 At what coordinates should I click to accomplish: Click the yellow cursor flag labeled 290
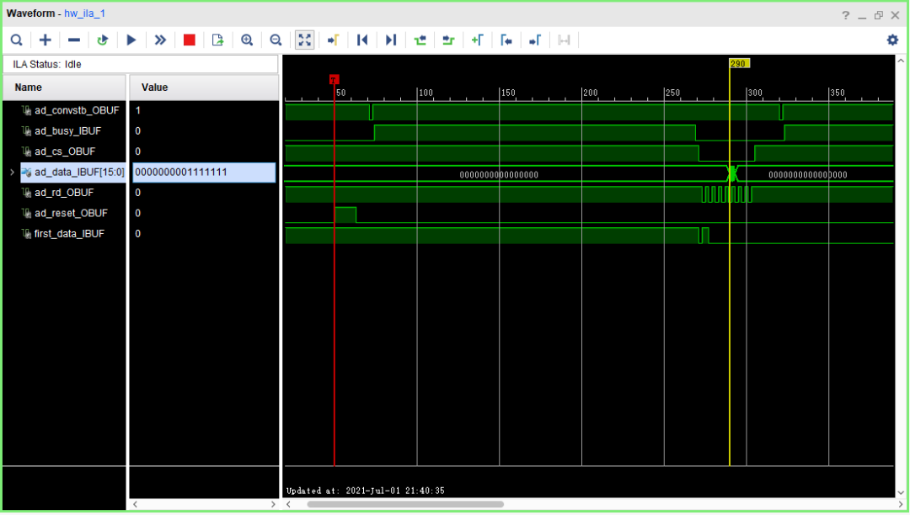[740, 64]
